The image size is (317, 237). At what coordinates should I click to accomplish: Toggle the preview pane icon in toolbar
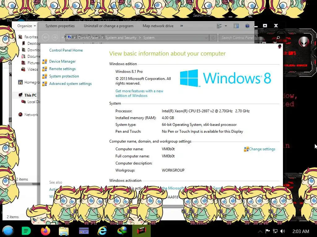click(236, 26)
